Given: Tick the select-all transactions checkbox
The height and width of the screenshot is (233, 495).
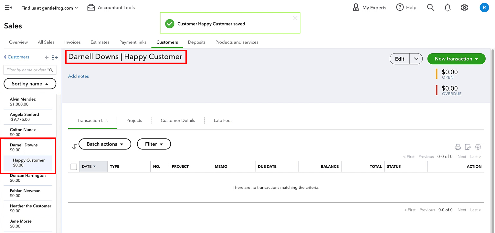Looking at the screenshot, I should coord(74,167).
